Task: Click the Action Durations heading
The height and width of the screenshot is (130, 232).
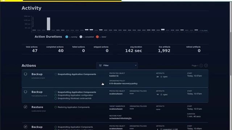Action: tap(48, 37)
